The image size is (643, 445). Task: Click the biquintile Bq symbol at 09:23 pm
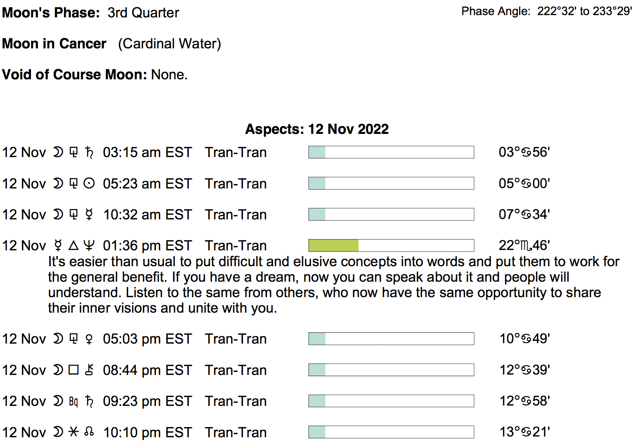(74, 401)
